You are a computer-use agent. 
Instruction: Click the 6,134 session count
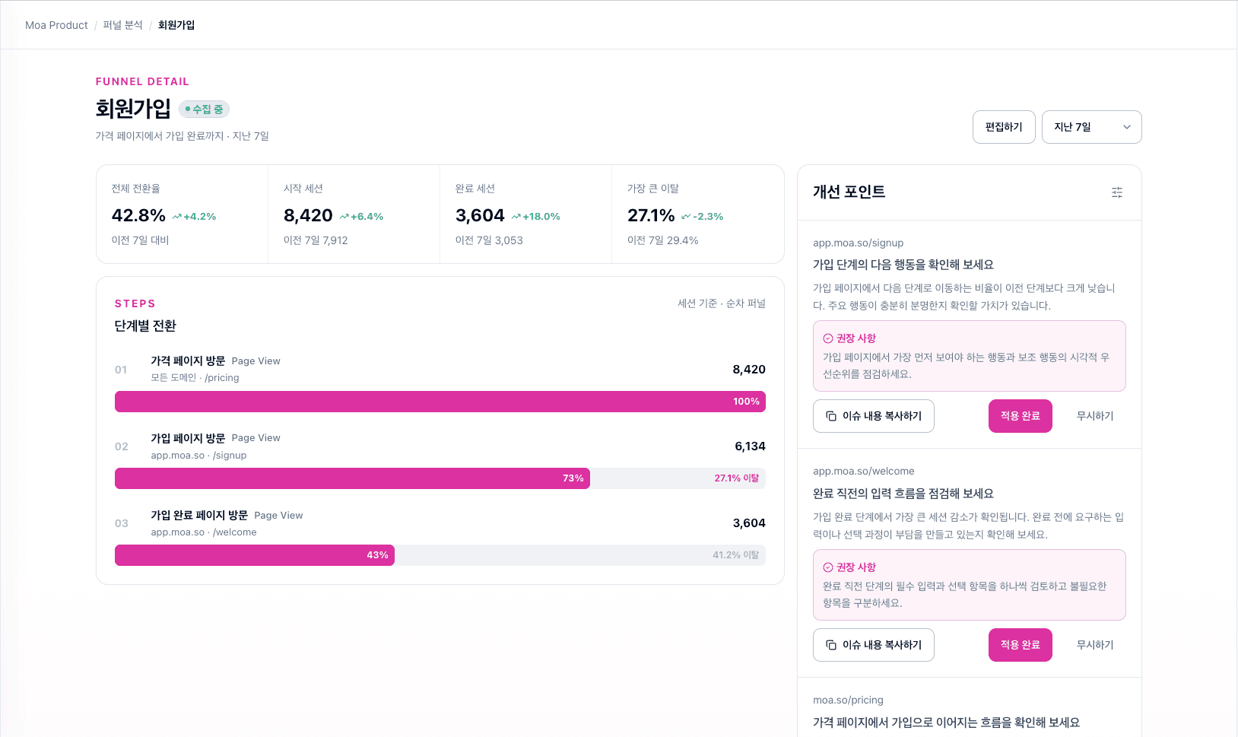750,446
